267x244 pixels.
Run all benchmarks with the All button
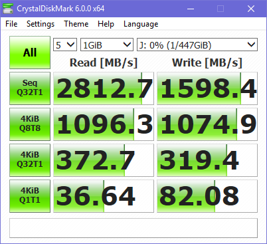[30, 53]
